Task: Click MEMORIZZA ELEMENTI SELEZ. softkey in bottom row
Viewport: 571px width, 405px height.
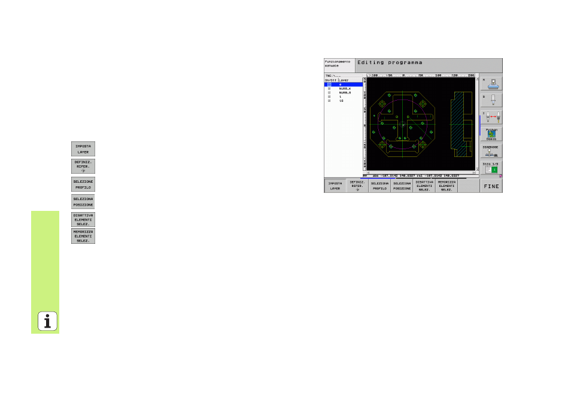Action: point(447,186)
